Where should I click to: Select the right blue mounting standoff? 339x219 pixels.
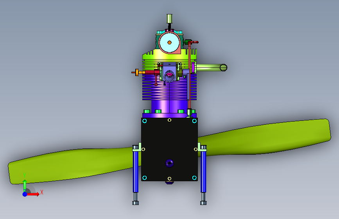tap(203, 172)
